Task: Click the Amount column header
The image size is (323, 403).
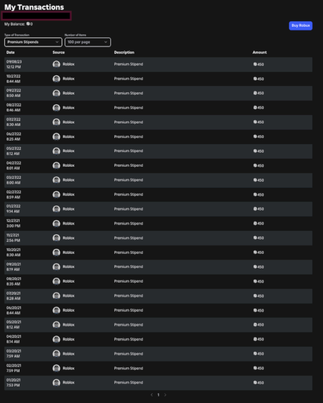Action: pos(260,52)
